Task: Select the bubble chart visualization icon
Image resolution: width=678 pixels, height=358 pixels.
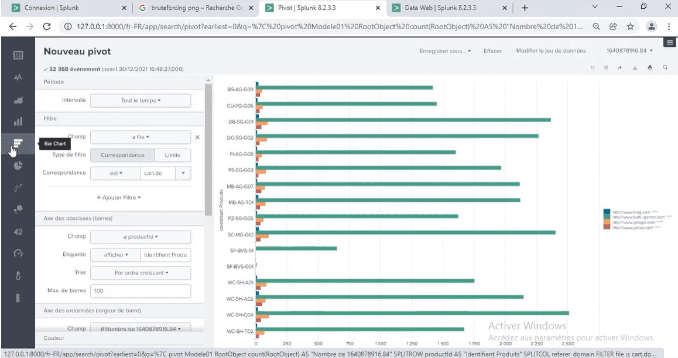Action: tap(18, 209)
